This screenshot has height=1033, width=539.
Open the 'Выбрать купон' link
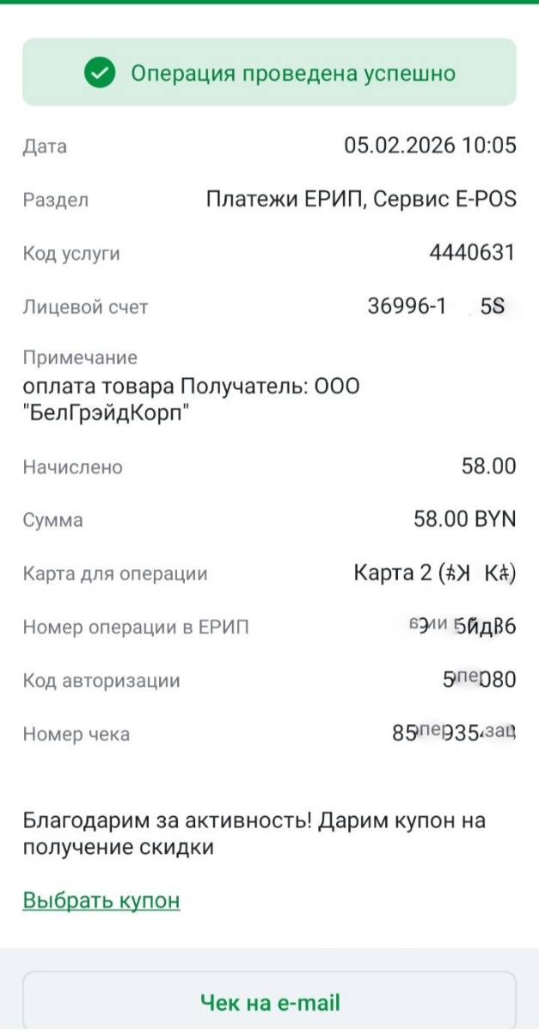click(101, 900)
